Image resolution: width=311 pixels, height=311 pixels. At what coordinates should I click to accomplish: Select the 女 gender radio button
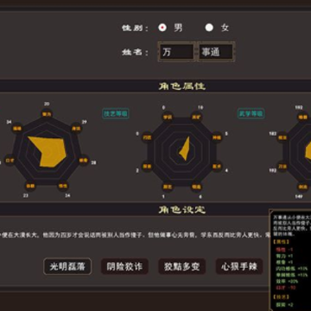[x=209, y=28]
